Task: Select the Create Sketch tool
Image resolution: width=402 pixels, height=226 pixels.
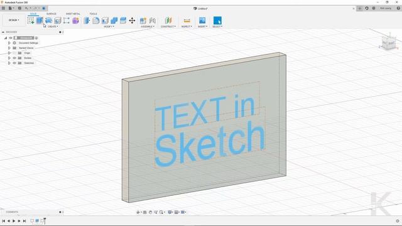Action: [31, 20]
